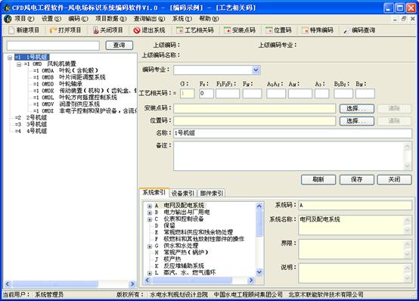The image size is (419, 301).
Task: Click the 关闭 button beside 保存
Action: 394,180
